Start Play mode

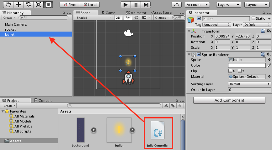(126, 5)
